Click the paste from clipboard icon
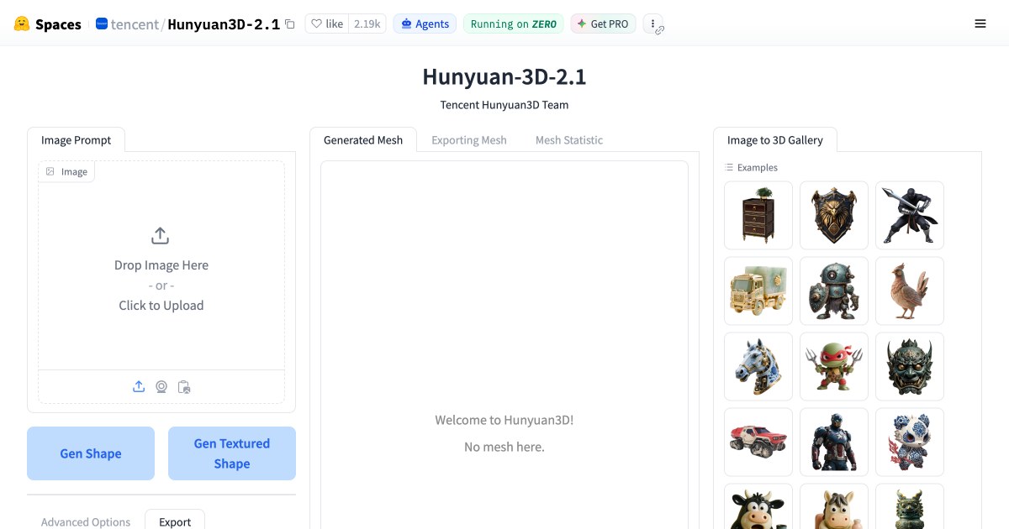This screenshot has width=1009, height=529. coord(184,387)
